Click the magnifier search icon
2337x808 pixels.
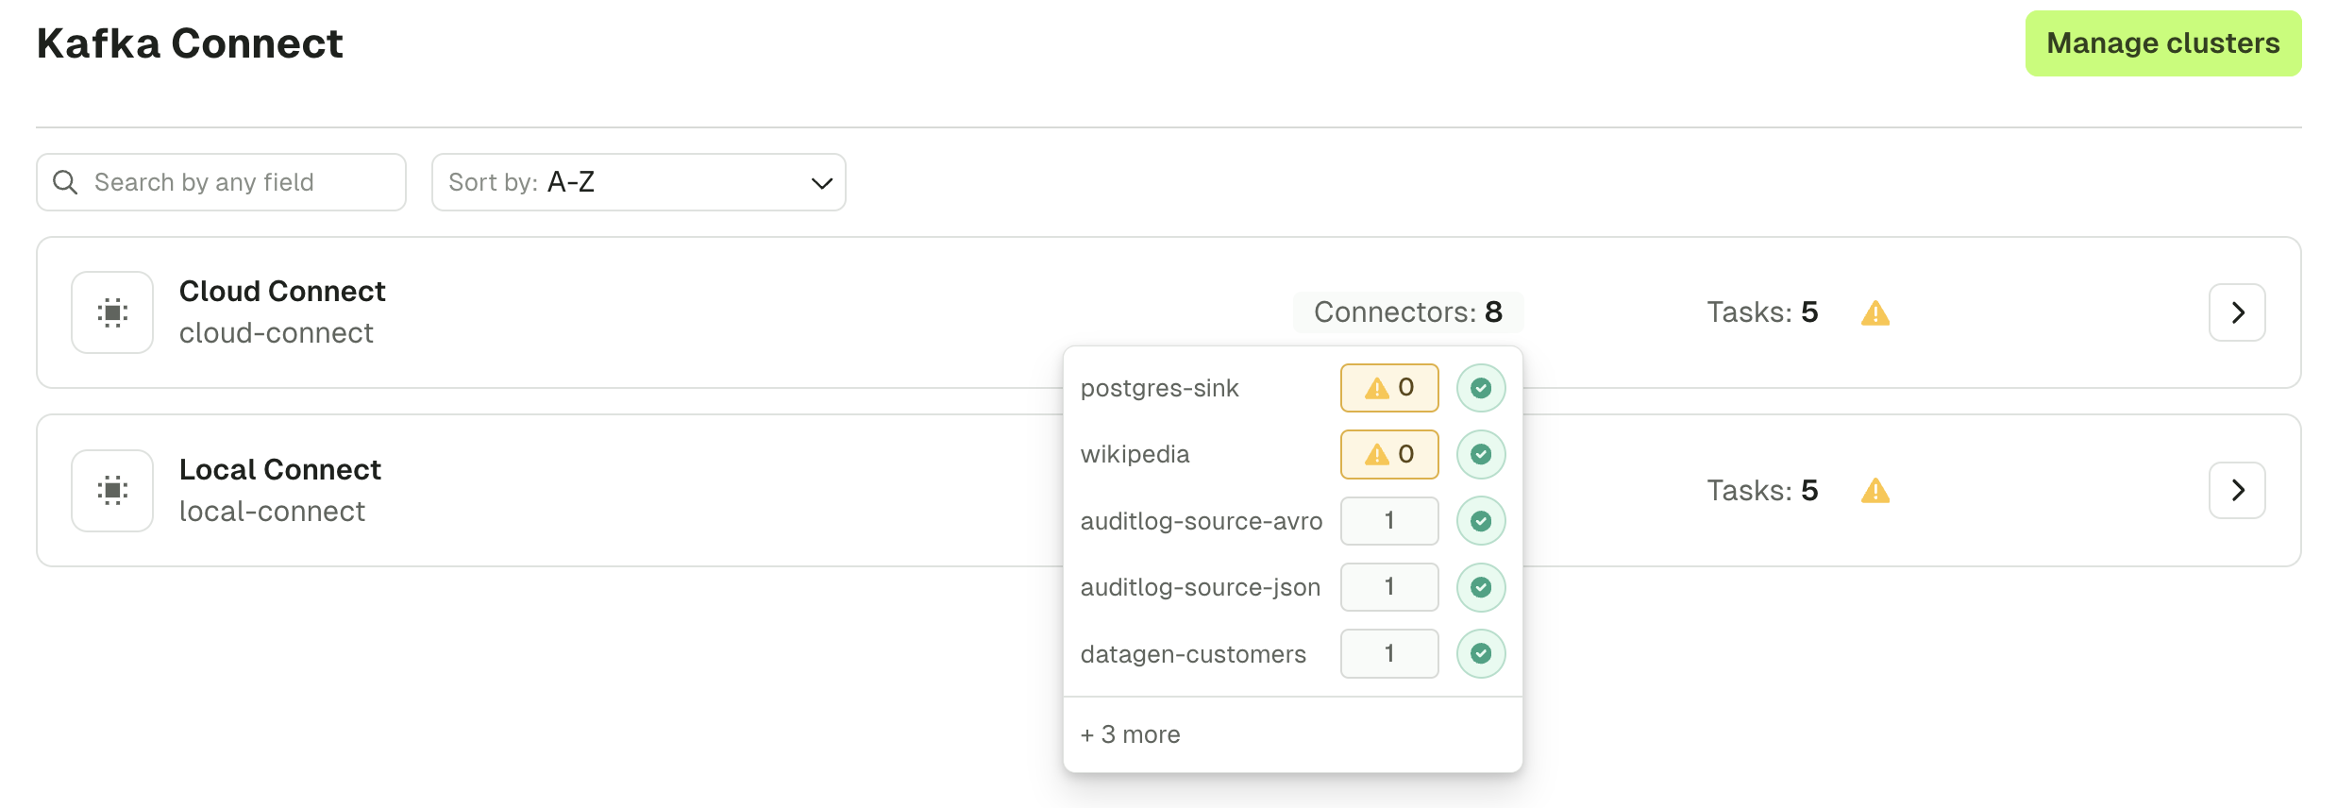(x=65, y=182)
